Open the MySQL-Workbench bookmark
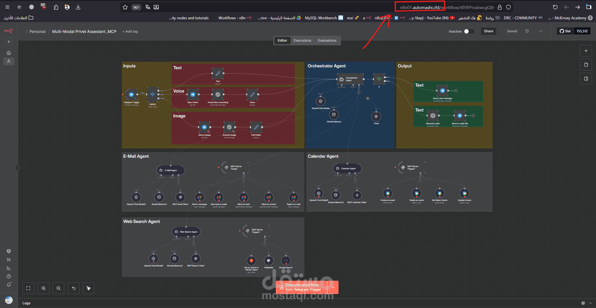This screenshot has height=308, width=596. pyautogui.click(x=324, y=18)
